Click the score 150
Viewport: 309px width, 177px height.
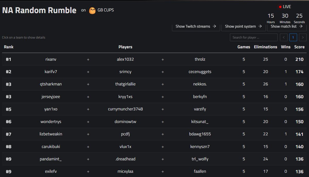(299, 122)
